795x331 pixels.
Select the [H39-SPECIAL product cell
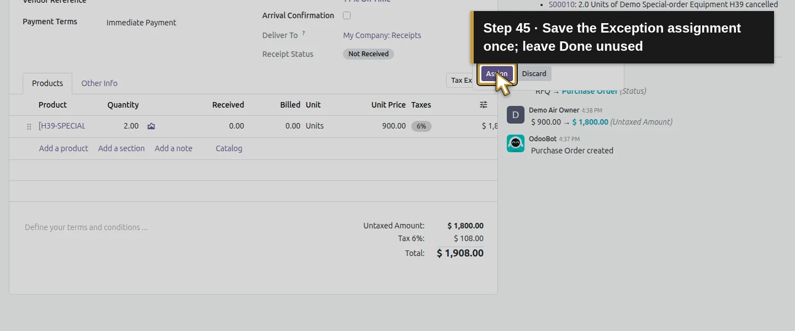(62, 126)
